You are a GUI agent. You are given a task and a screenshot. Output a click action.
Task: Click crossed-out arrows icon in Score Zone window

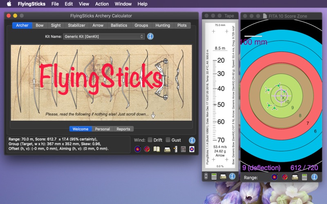(x=284, y=177)
